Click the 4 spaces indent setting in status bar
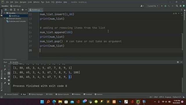 168,97
